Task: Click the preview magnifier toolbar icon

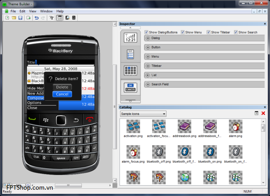Action: (67, 18)
